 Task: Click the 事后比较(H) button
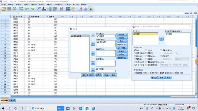point(122,45)
